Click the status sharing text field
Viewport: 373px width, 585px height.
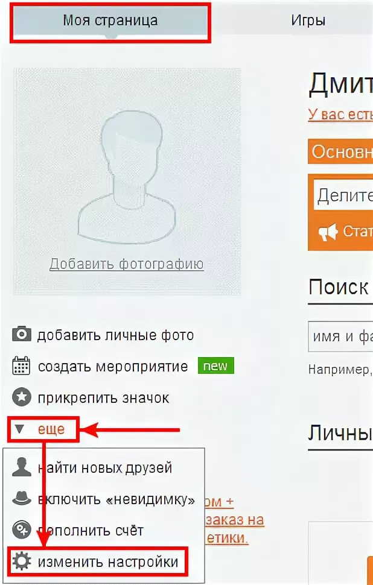[x=343, y=195]
